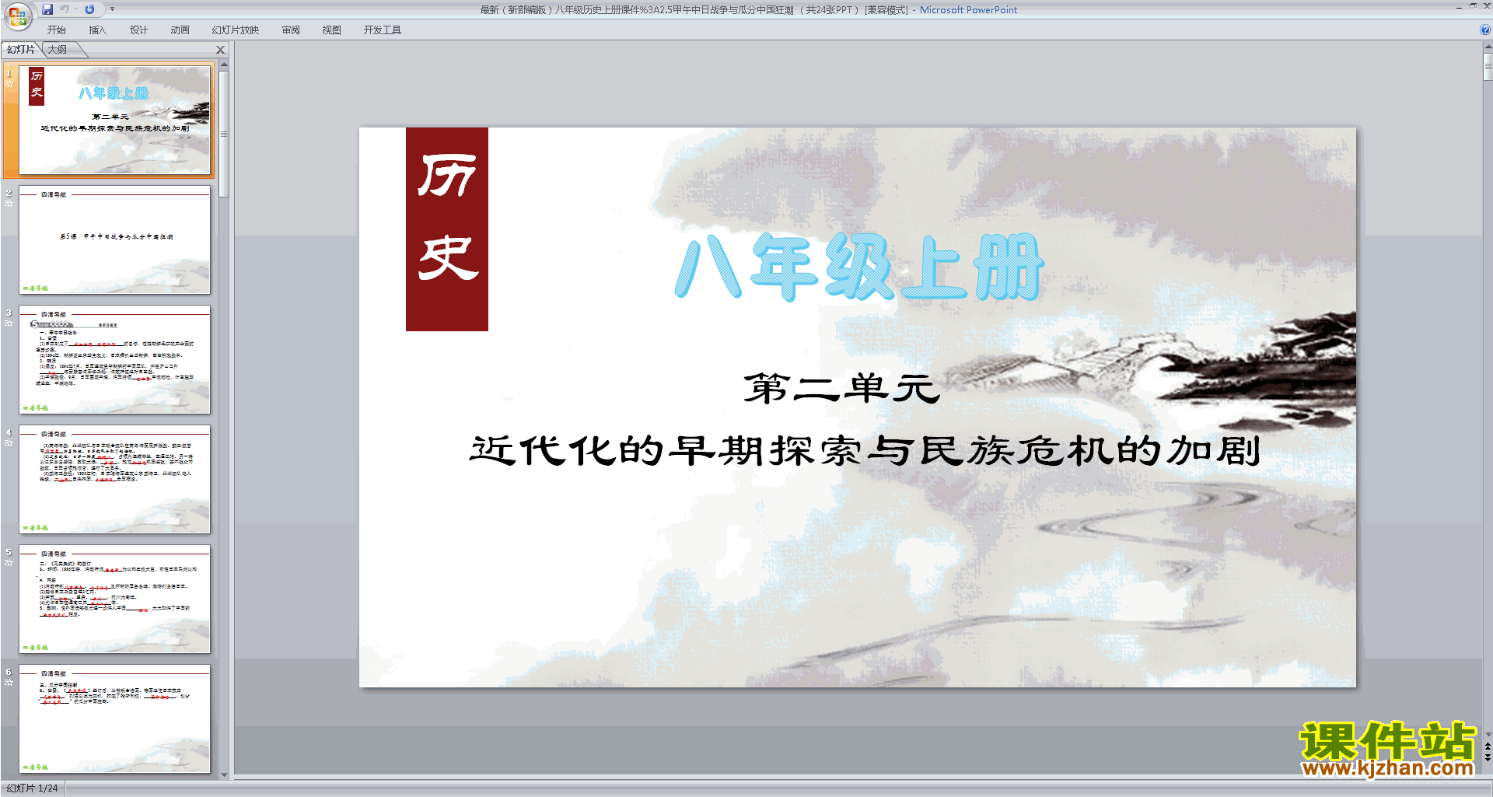The height and width of the screenshot is (797, 1493).
Task: Customize the Quick Access Toolbar dropdown
Action: tap(112, 9)
